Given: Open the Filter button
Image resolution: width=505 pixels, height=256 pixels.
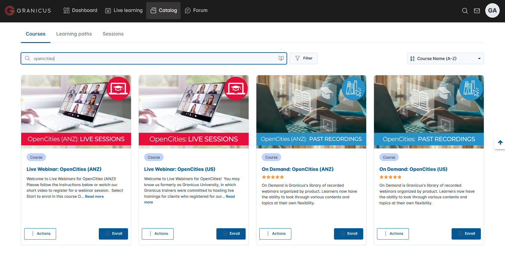Looking at the screenshot, I should pos(304,58).
